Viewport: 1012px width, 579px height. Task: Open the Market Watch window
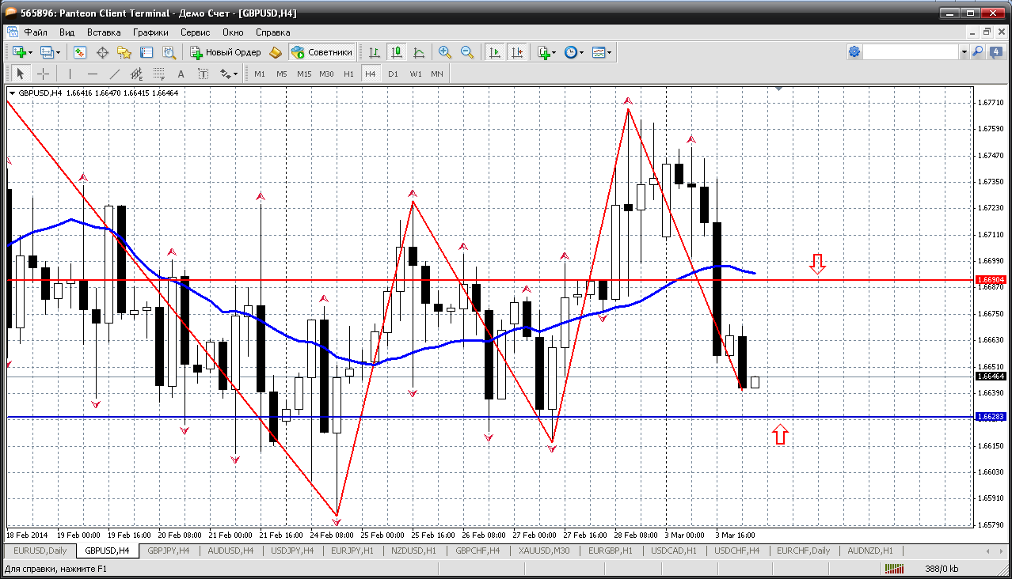tap(80, 52)
